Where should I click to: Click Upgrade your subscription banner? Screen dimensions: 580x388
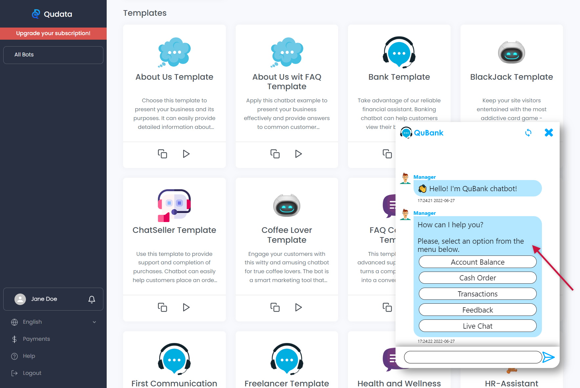pyautogui.click(x=53, y=33)
